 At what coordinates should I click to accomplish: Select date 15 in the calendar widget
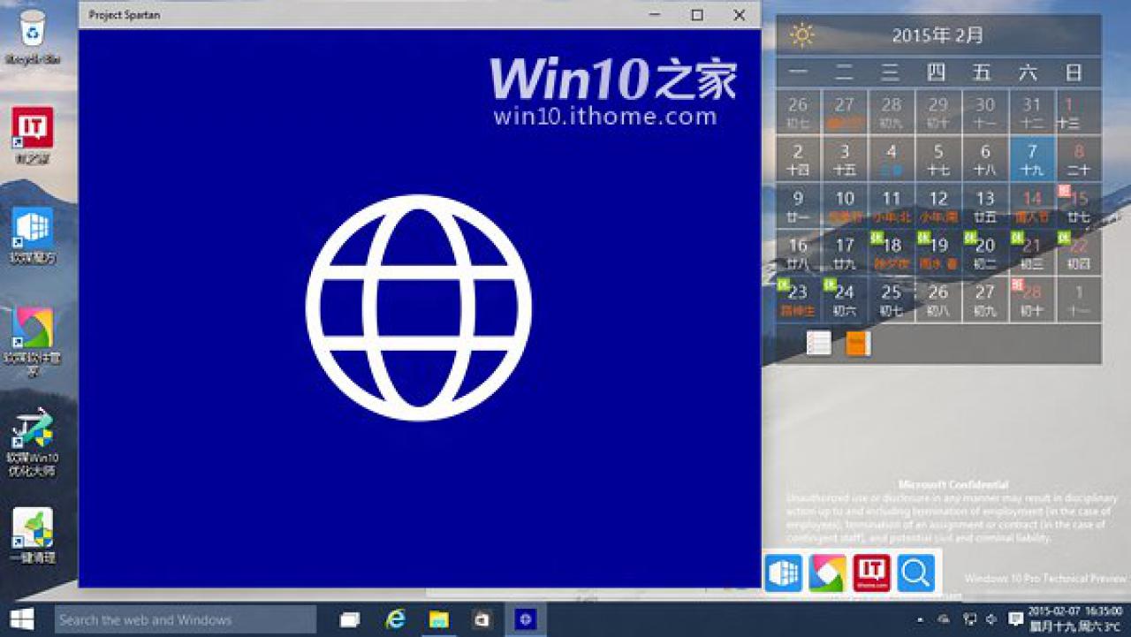(x=1079, y=206)
